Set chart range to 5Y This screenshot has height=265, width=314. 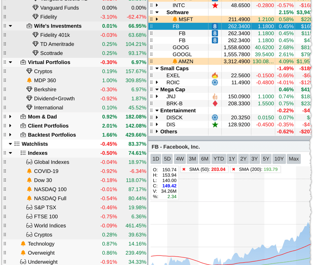pos(266,159)
